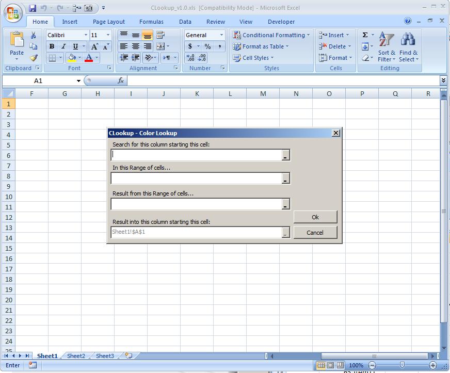Open the Format cells dropdown
Image resolution: width=450 pixels, height=373 pixels.
click(335, 58)
